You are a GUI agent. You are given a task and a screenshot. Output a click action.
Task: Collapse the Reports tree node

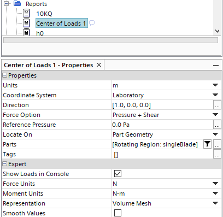point(6,3)
